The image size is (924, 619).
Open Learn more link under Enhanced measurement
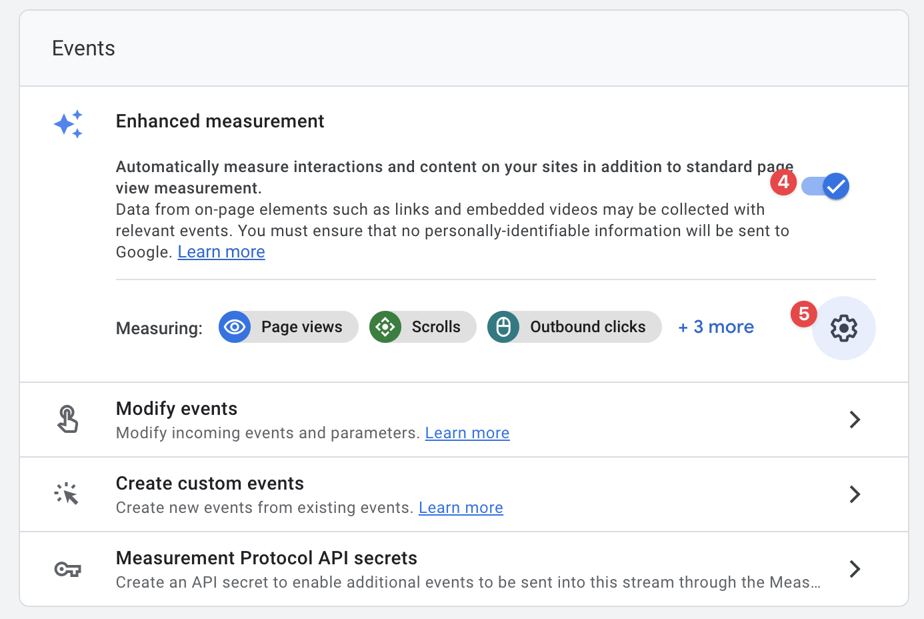click(x=221, y=252)
